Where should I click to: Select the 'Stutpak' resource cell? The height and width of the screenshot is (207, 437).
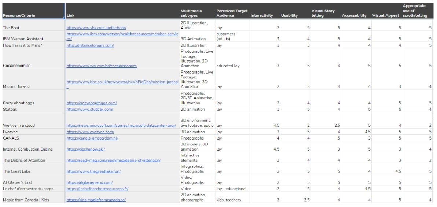coord(33,109)
